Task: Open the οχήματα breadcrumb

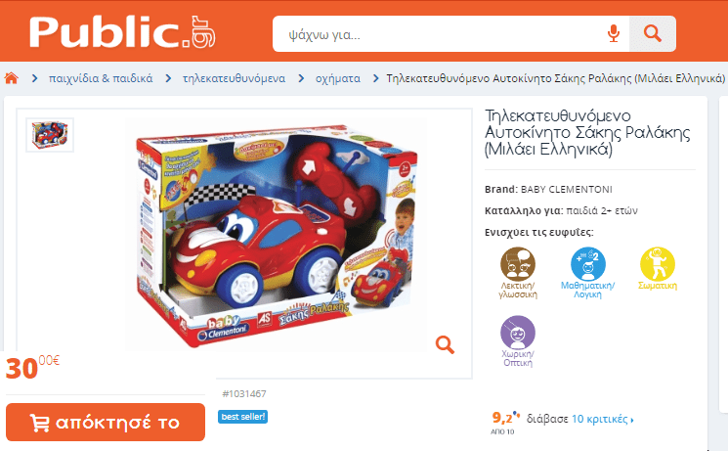Action: click(338, 78)
